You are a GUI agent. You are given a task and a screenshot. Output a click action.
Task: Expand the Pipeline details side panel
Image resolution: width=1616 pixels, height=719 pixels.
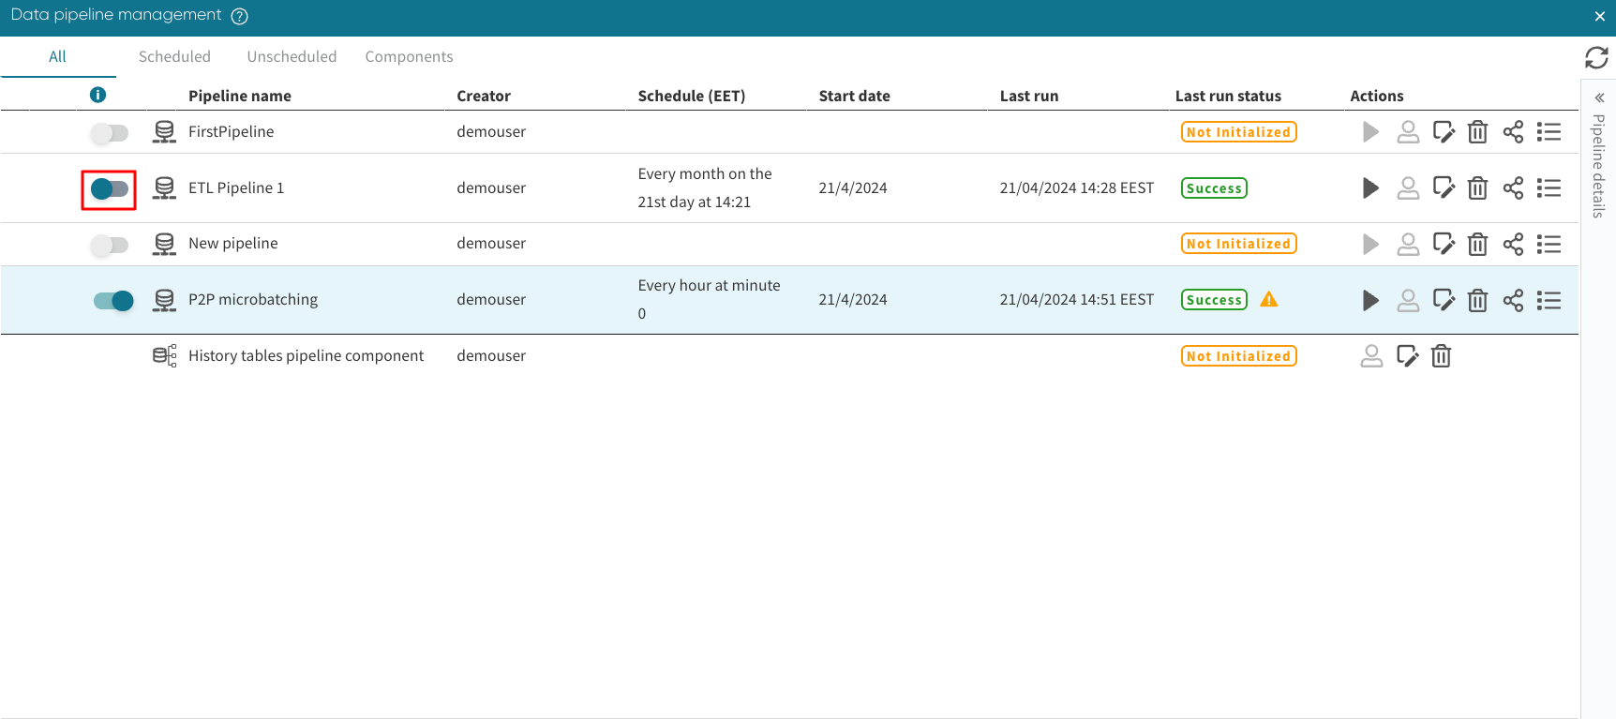click(1599, 97)
